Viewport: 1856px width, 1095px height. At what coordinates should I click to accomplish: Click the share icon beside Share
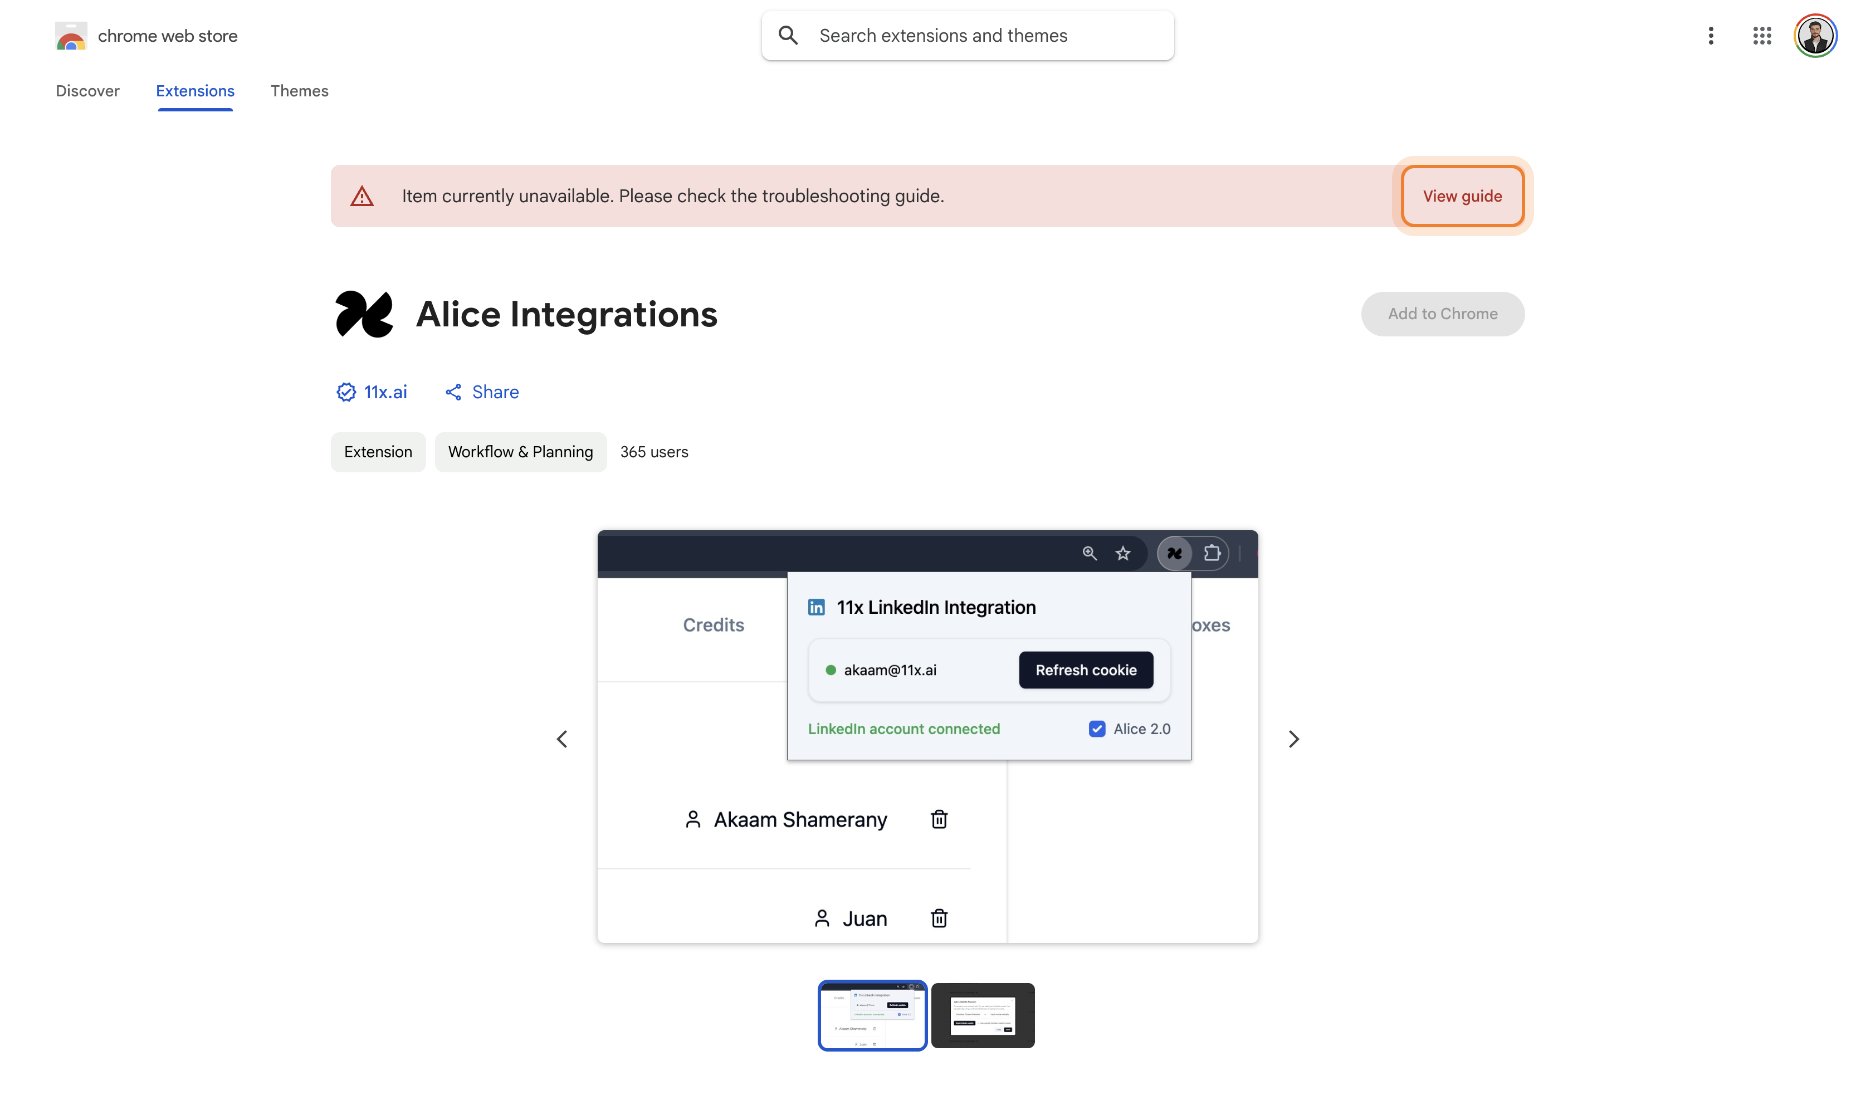coord(453,392)
